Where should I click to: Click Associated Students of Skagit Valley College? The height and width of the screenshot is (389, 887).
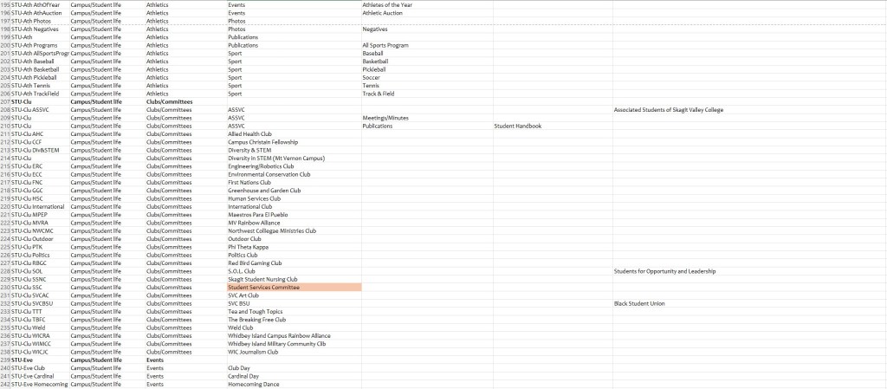669,110
